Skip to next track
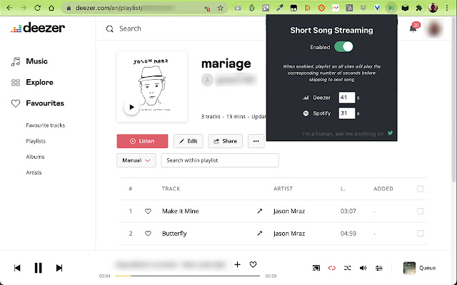Screen dimensions: 457x285 click(59, 268)
